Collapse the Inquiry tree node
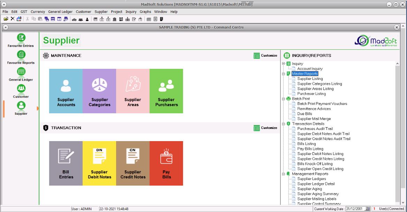This screenshot has width=407, height=212. pyautogui.click(x=284, y=64)
